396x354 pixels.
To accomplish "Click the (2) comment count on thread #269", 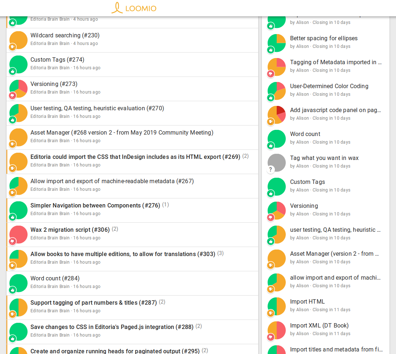I will coord(246,156).
